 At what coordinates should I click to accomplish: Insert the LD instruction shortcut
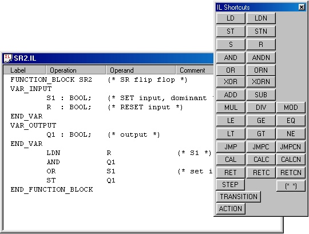click(231, 18)
